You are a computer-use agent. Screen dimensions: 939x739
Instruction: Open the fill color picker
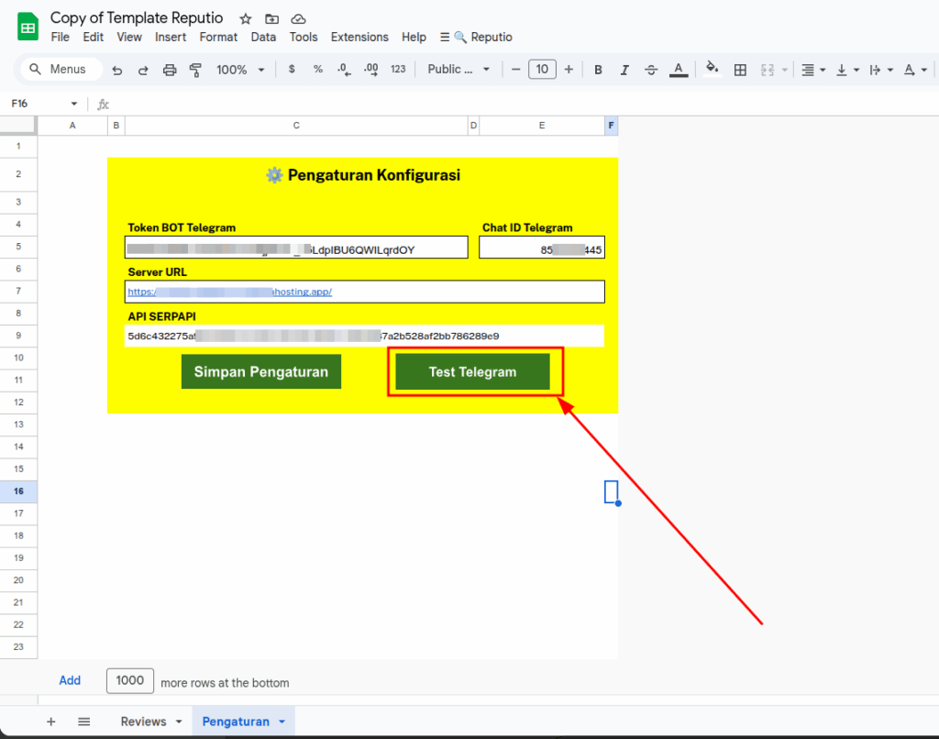712,70
